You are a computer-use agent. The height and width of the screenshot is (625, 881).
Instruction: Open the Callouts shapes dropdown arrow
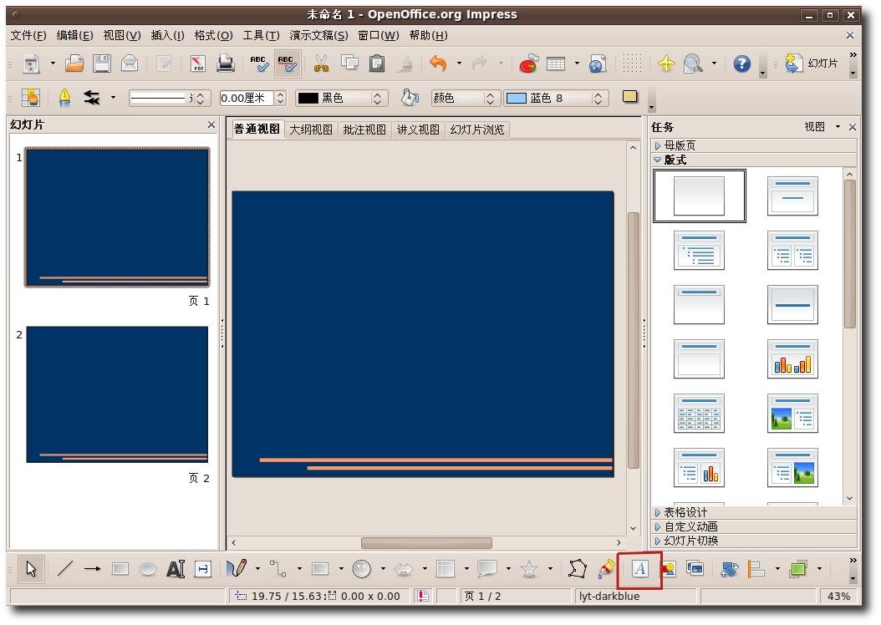tap(508, 569)
